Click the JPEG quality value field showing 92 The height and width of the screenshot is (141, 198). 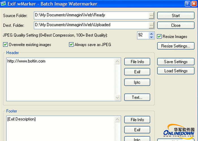coord(143,35)
